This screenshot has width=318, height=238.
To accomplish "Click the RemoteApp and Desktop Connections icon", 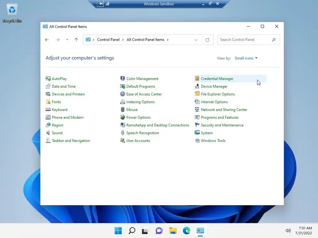I will coord(122,125).
